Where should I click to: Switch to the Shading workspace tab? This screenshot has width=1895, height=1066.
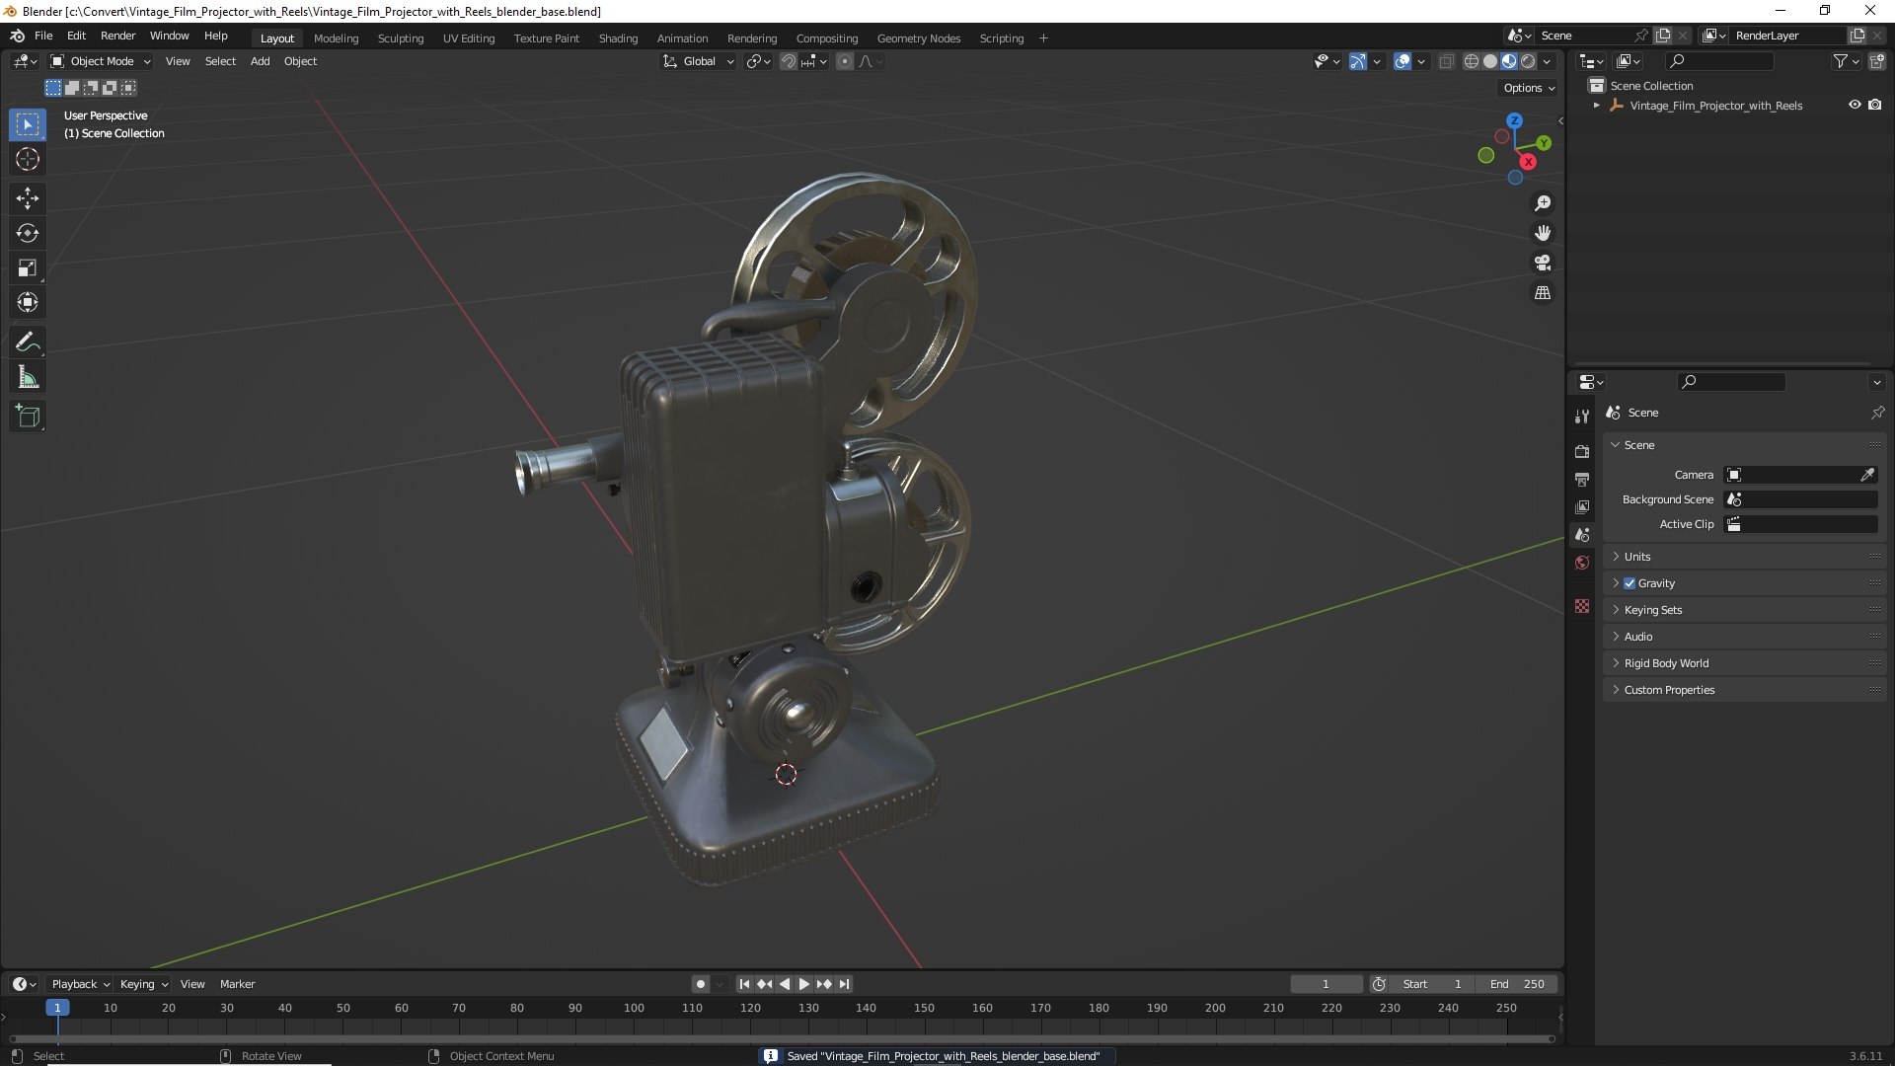pyautogui.click(x=618, y=38)
